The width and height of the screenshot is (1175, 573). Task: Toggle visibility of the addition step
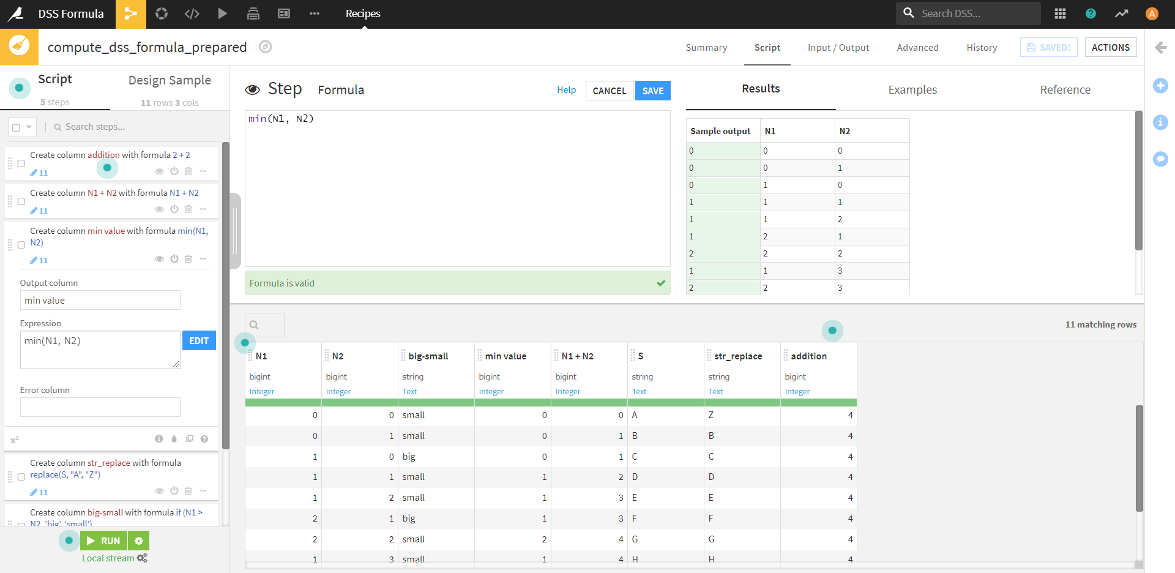point(160,171)
